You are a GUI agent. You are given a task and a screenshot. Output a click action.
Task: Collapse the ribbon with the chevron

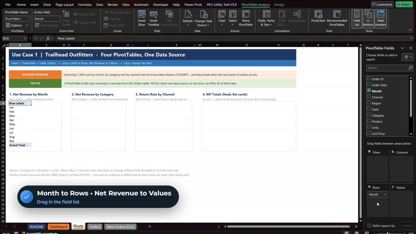[410, 30]
